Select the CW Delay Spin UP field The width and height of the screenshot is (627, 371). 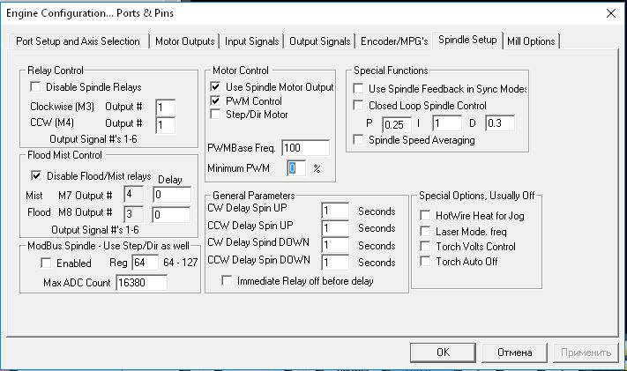pos(334,211)
